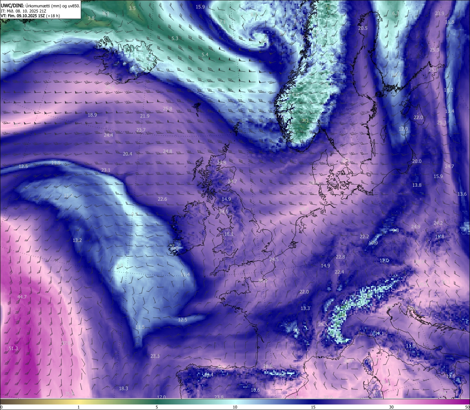This screenshot has width=470, height=410.
Task: Click the 5.4 value label
Action: point(205,54)
